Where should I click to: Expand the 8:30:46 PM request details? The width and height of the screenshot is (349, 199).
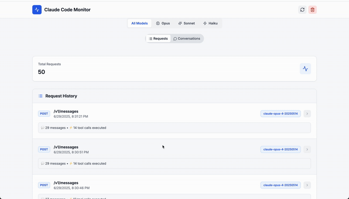(307, 185)
